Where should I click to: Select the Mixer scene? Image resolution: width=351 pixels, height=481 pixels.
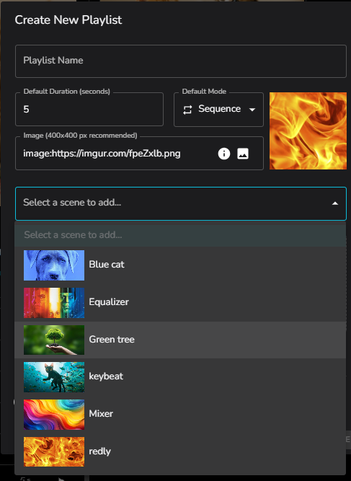[x=180, y=415]
